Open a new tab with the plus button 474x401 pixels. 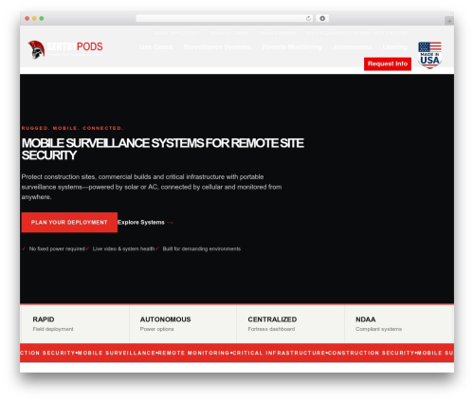pos(449,21)
